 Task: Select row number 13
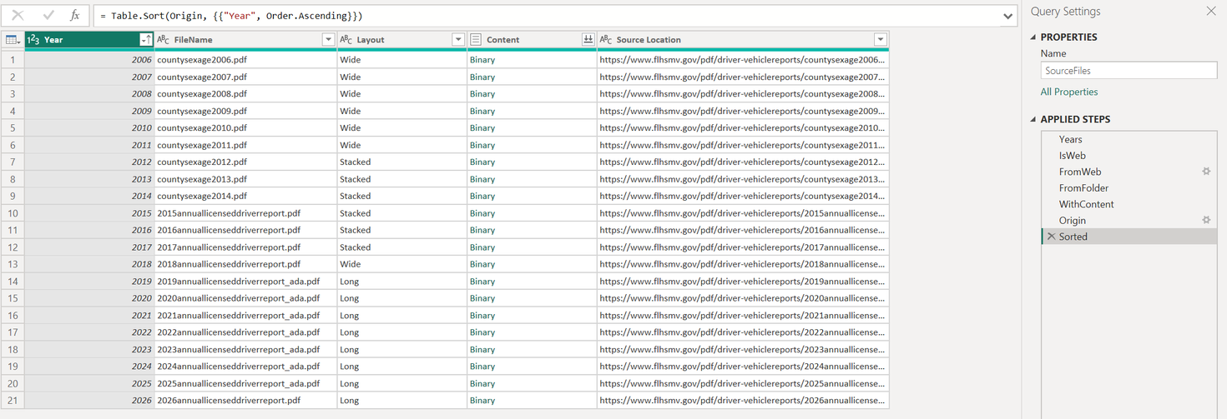[x=13, y=264]
